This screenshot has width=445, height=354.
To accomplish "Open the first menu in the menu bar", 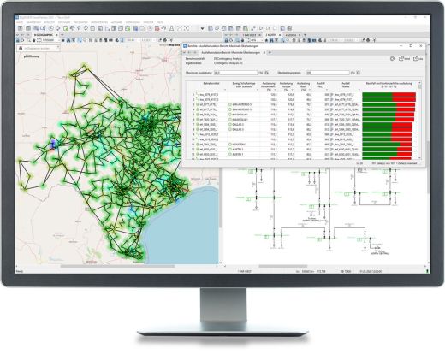I will pyautogui.click(x=20, y=22).
